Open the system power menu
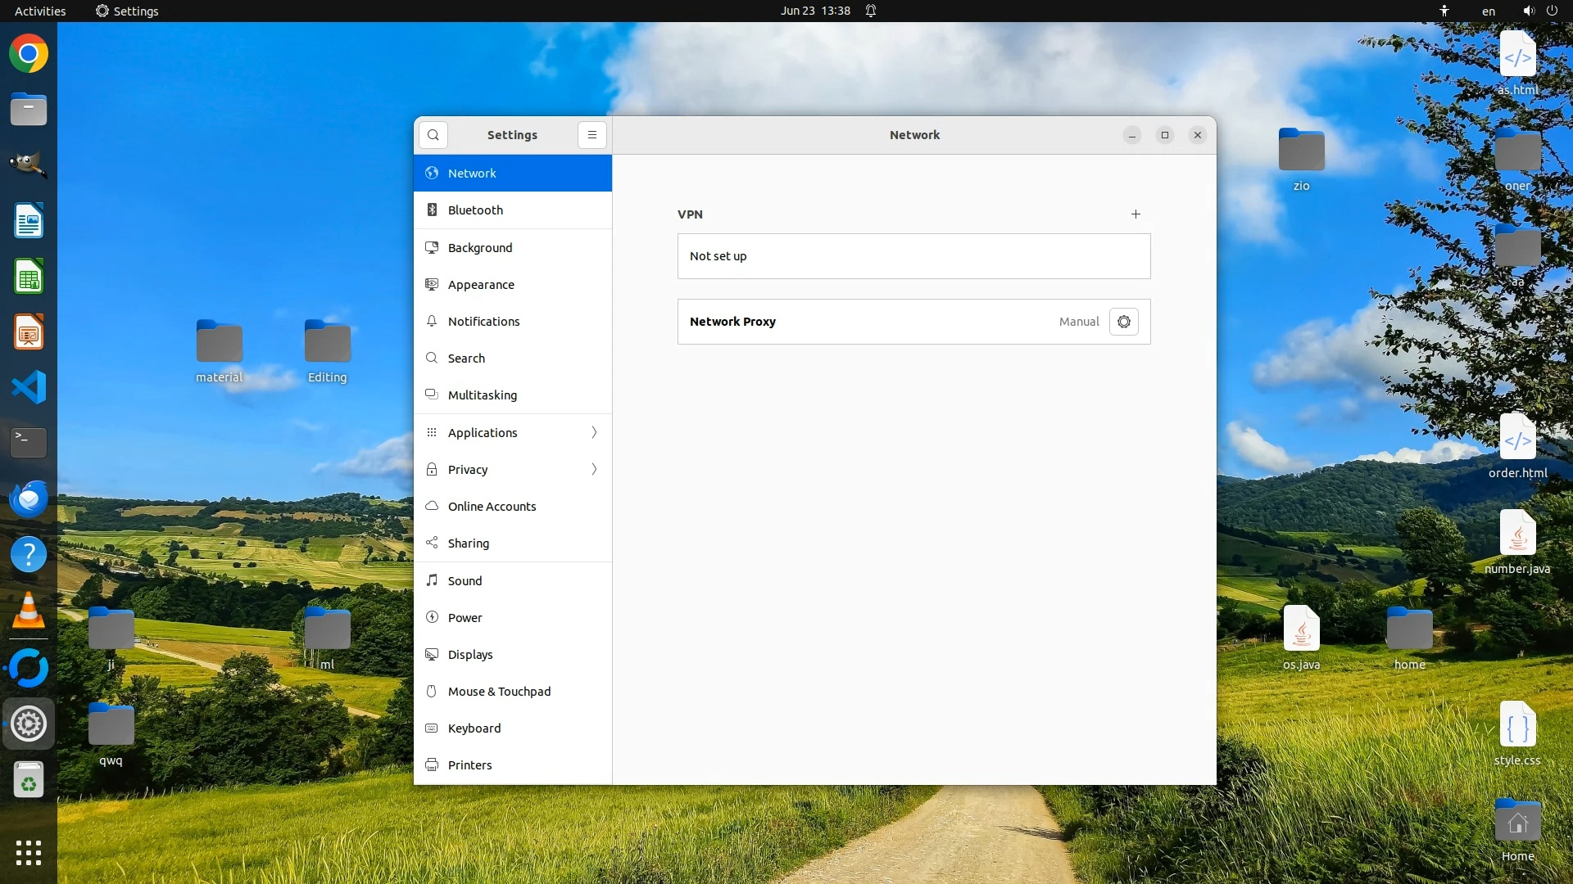1573x884 pixels. [x=1552, y=11]
